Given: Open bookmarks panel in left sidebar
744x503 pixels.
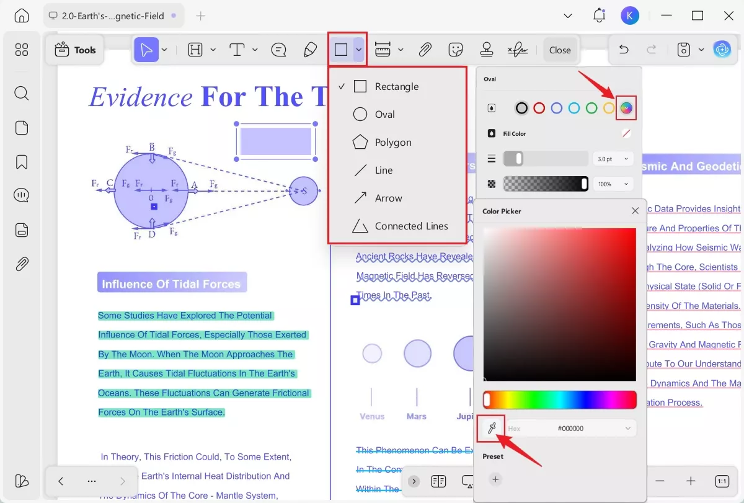Looking at the screenshot, I should [x=22, y=162].
